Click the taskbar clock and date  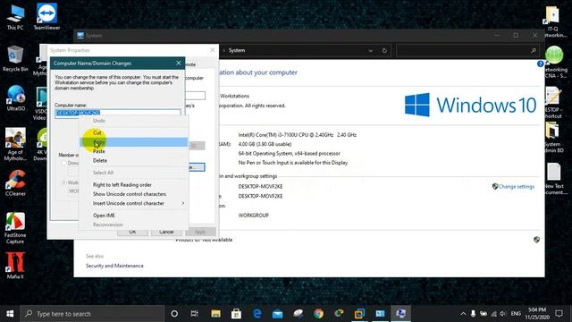(x=537, y=314)
